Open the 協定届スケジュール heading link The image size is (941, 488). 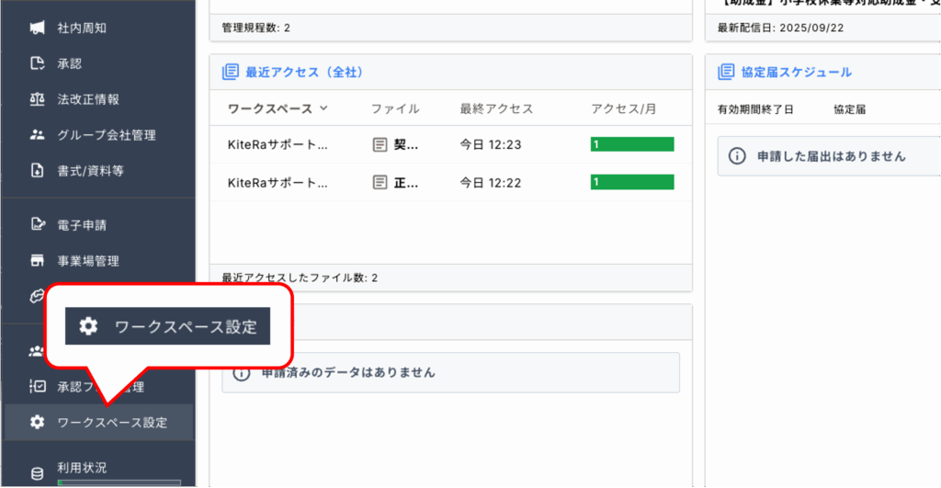(796, 72)
